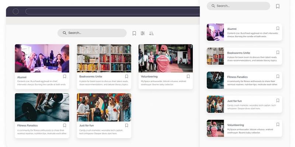
Task: Bookmark the Fitness Fanatics grid card
Action: pos(65,125)
